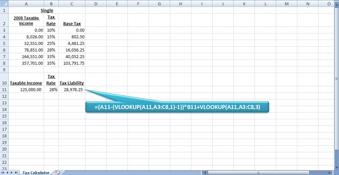This screenshot has height=175, width=339.
Task: Select the 28,978.25 tax liability cell
Action: click(72, 90)
